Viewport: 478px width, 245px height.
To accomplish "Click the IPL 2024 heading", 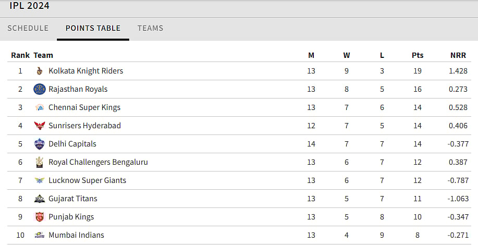I will click(x=30, y=6).
